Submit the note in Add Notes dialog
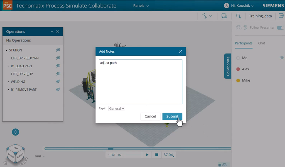285x167 pixels. click(x=172, y=116)
